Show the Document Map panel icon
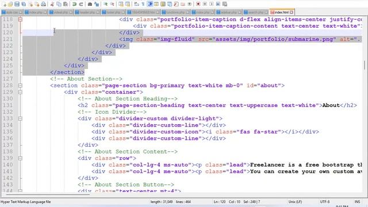The height and width of the screenshot is (207, 368). tap(163, 4)
